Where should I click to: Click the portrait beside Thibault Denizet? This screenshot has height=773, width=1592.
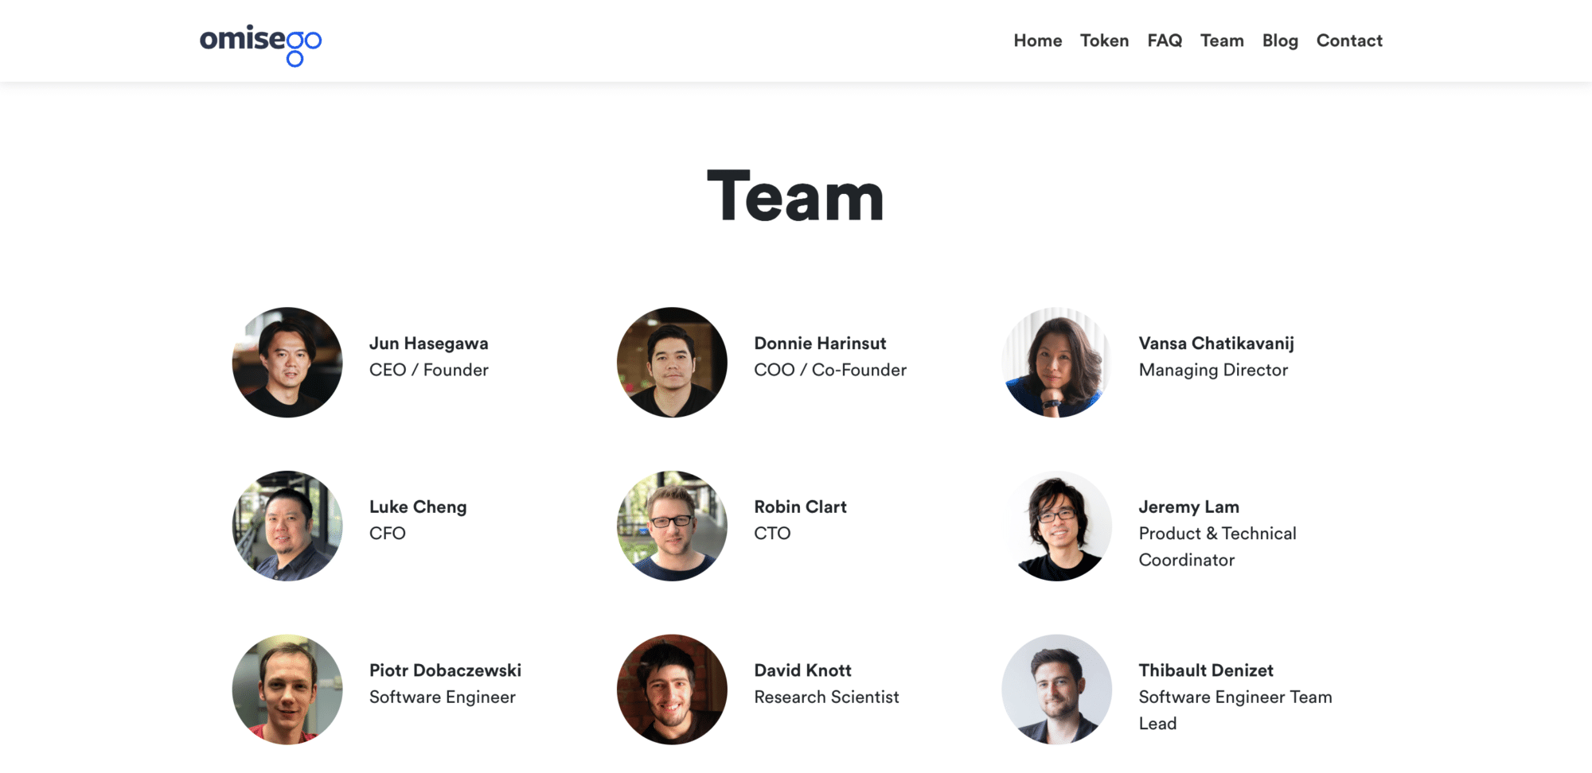[1056, 689]
